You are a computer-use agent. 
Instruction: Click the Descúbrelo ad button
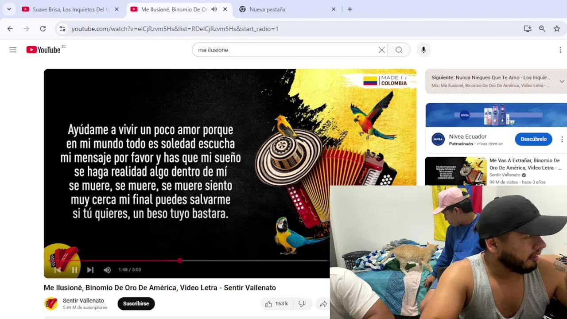(x=533, y=139)
